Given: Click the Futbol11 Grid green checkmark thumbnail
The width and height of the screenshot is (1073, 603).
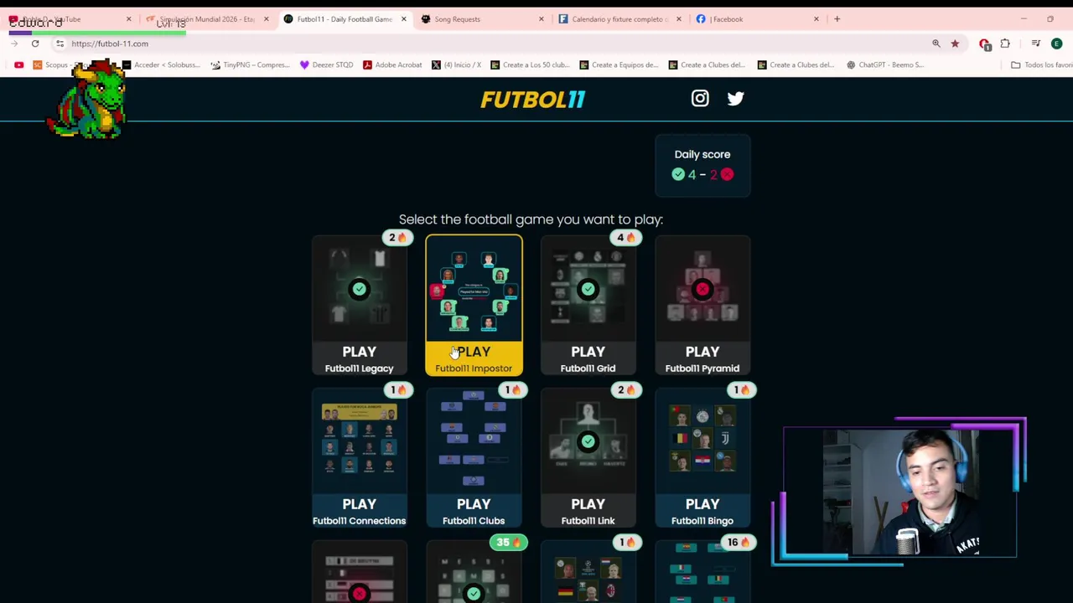Looking at the screenshot, I should 588,289.
